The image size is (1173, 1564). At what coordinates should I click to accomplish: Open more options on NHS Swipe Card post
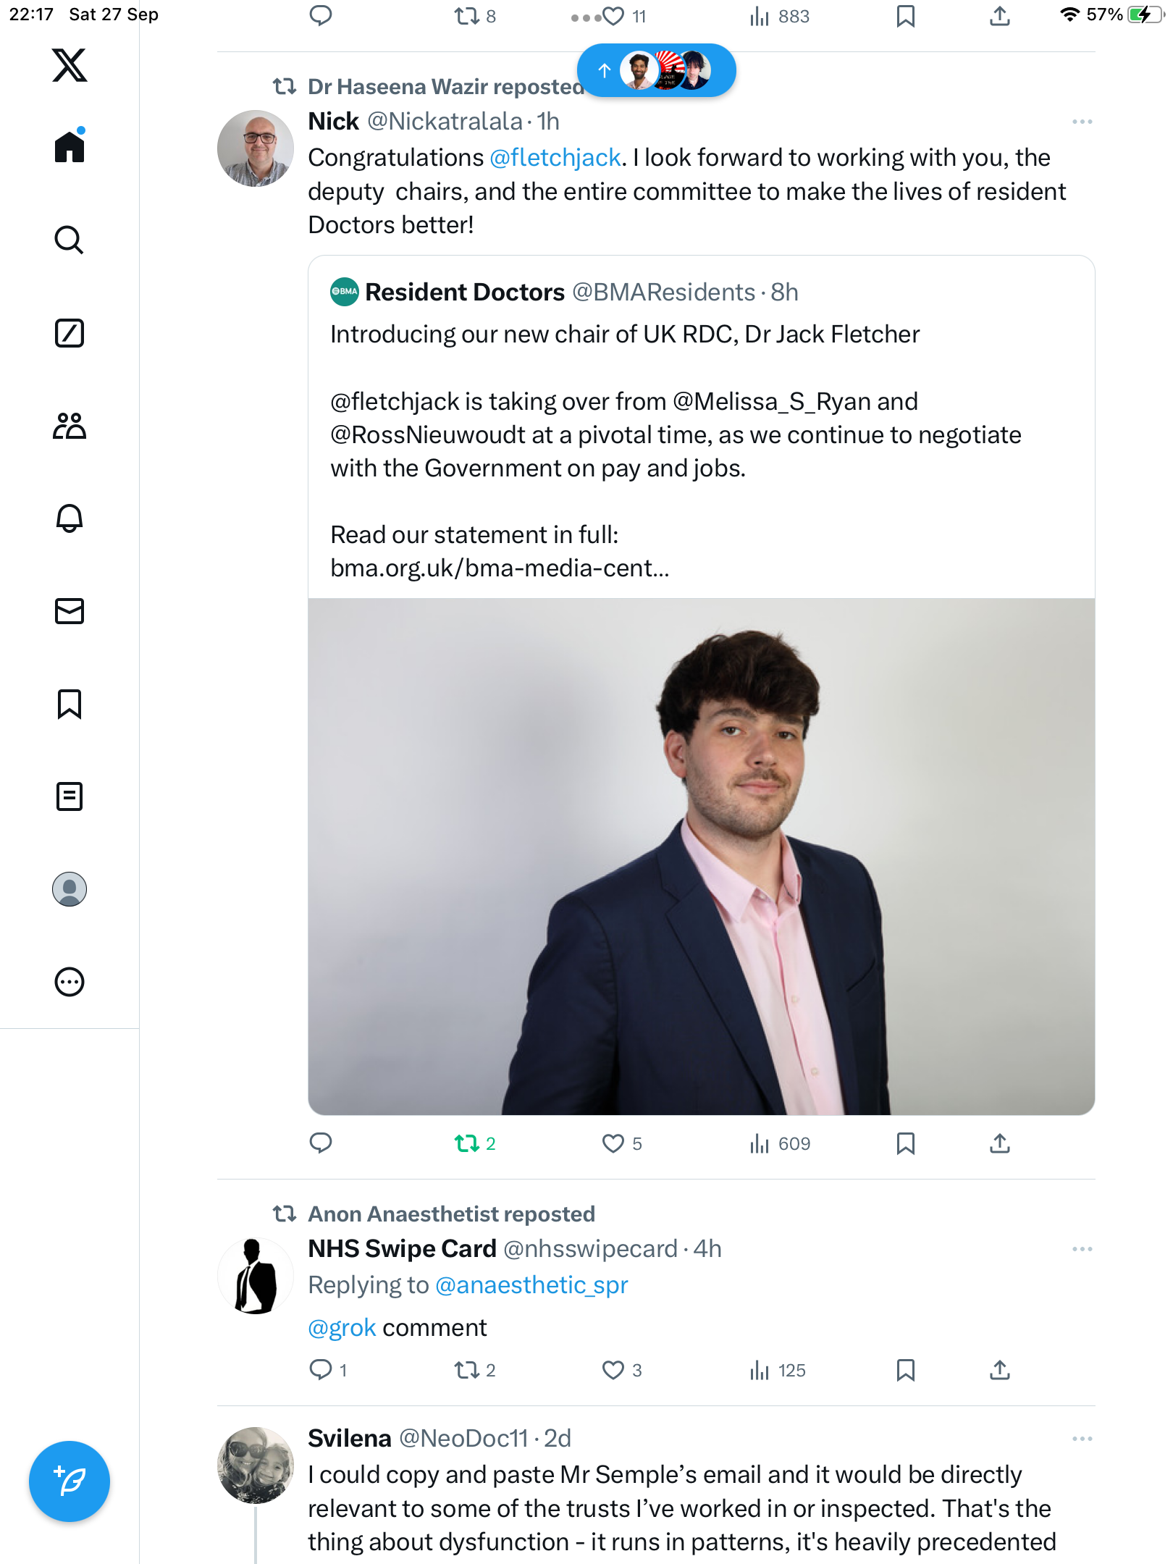1082,1249
